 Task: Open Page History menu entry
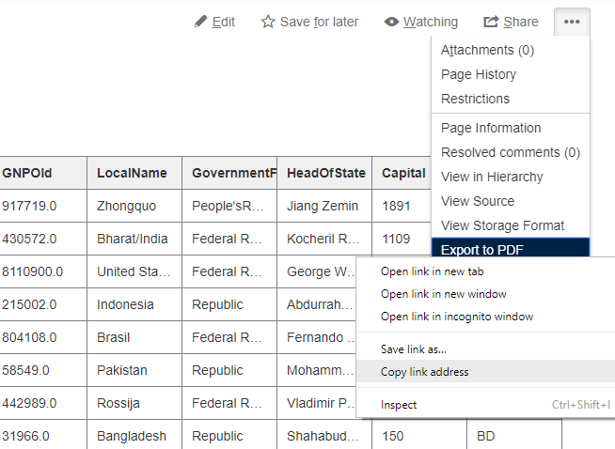click(x=479, y=74)
